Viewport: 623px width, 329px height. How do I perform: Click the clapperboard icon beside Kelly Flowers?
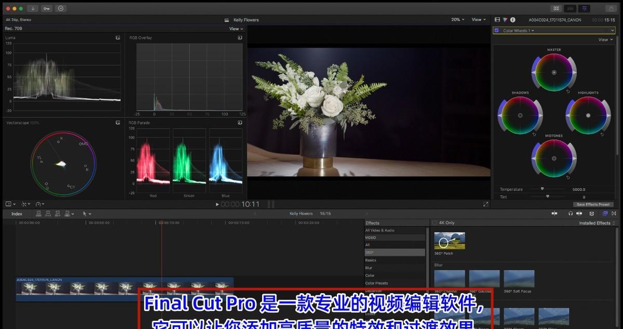click(x=227, y=20)
